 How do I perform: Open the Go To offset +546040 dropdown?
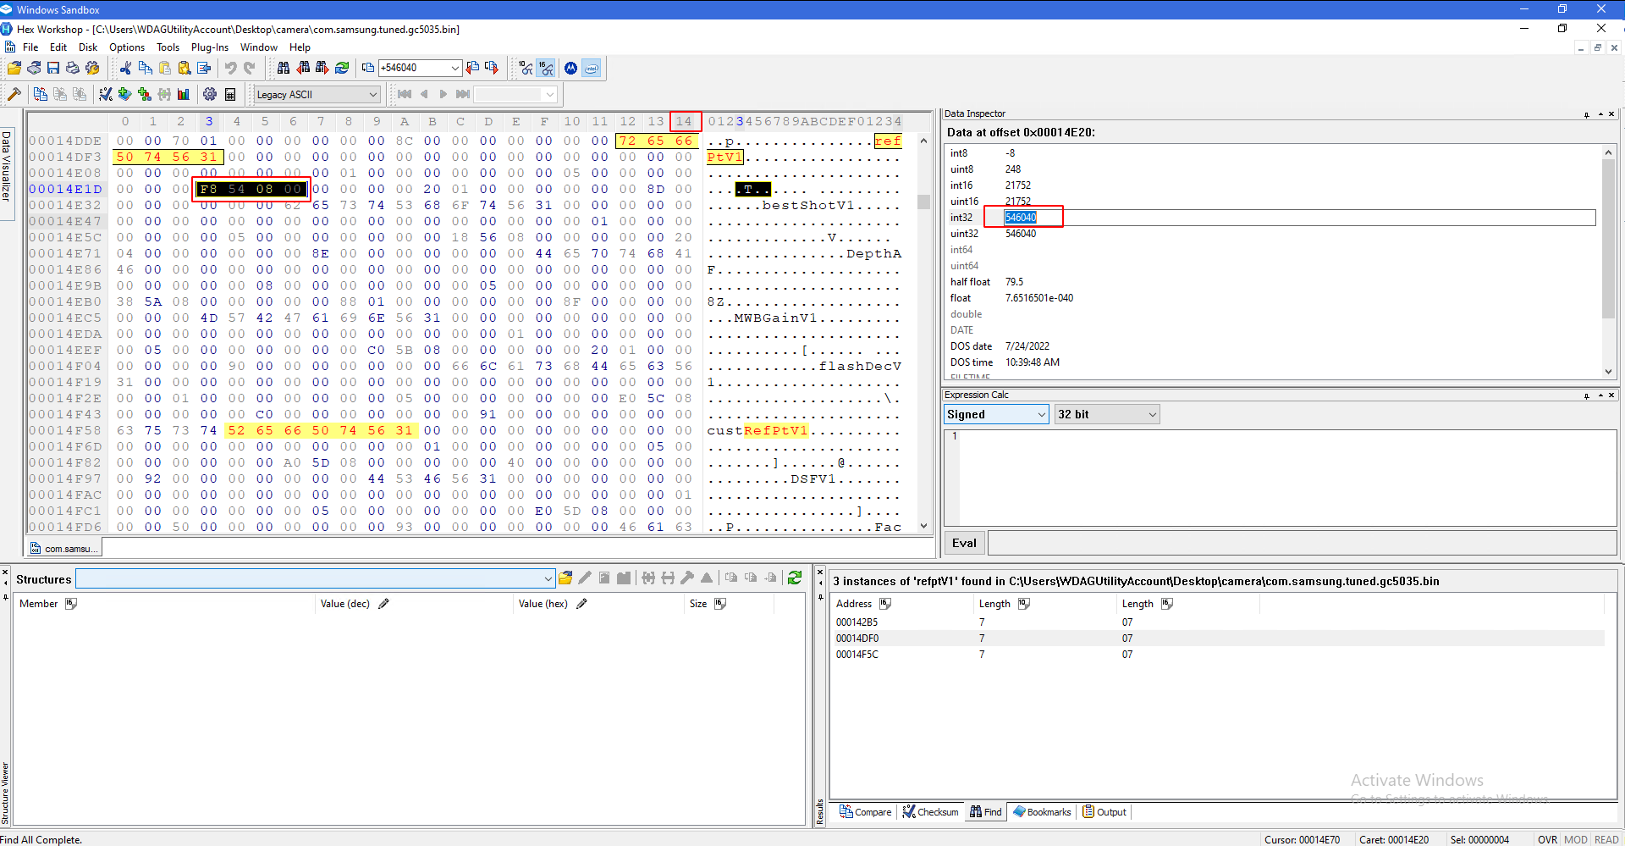click(455, 68)
